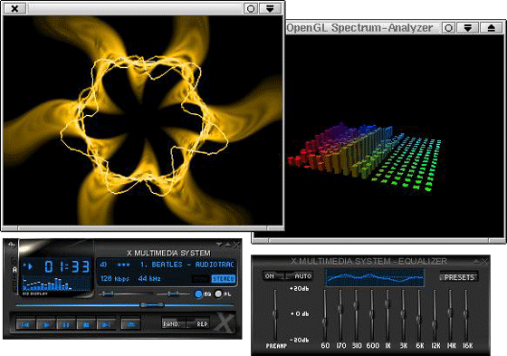Click the circle button on visualization window
This screenshot has height=356, width=507.
pyautogui.click(x=251, y=8)
